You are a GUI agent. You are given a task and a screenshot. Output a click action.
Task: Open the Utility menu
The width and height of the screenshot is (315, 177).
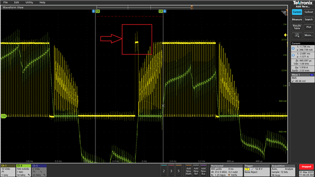pos(29,2)
